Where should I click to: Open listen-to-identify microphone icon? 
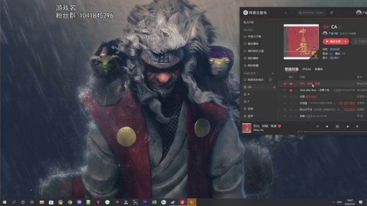(x=332, y=13)
